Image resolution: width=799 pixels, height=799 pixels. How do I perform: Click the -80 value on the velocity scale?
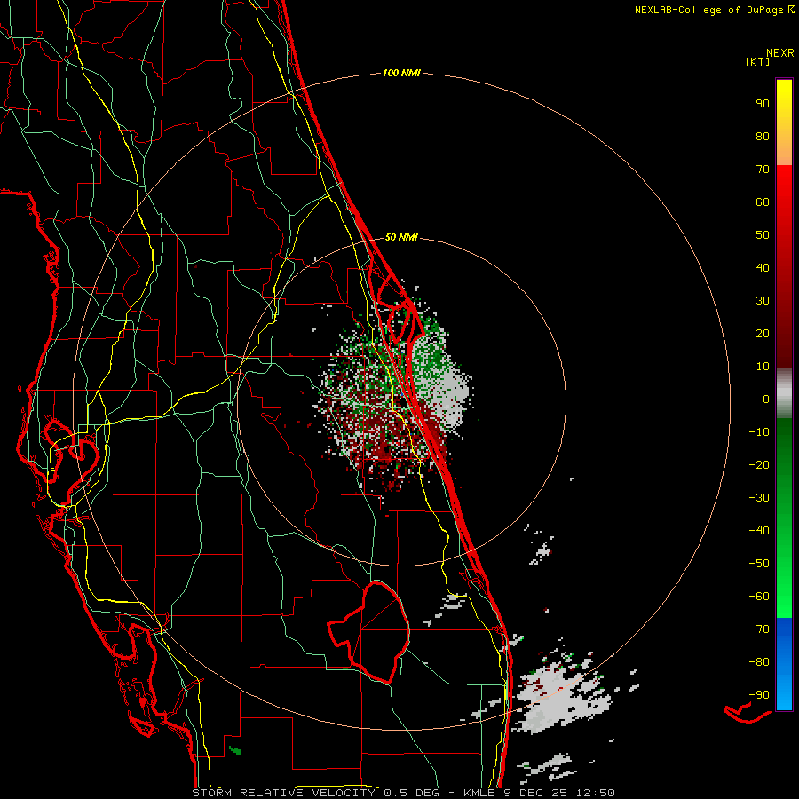click(759, 662)
